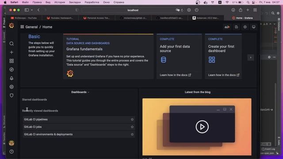The width and height of the screenshot is (283, 159).
Task: Toggle Safari sidebar button
Action: pyautogui.click(x=27, y=10)
